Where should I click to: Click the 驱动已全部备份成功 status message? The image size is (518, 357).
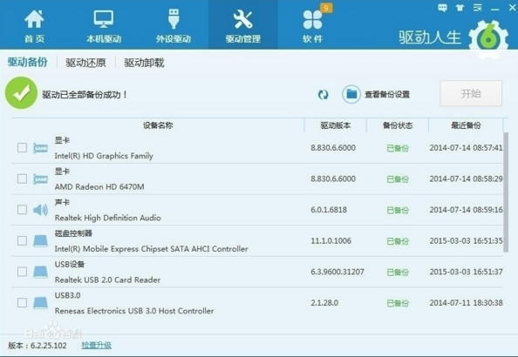tap(85, 95)
